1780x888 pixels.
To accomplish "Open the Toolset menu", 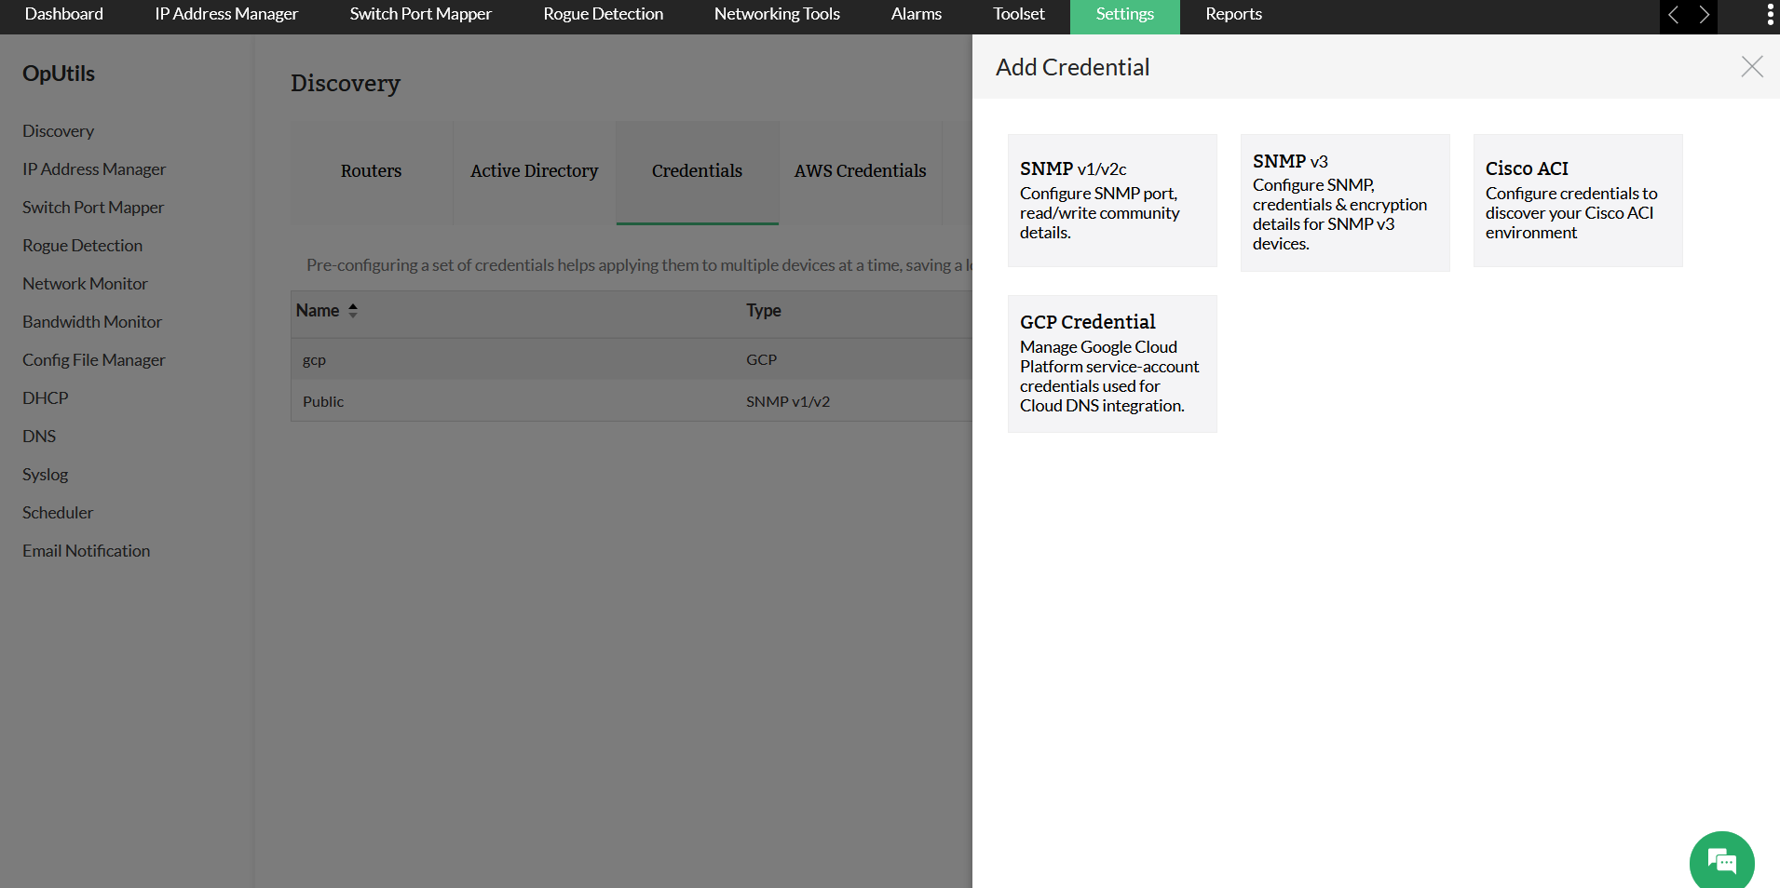I will (x=1019, y=15).
